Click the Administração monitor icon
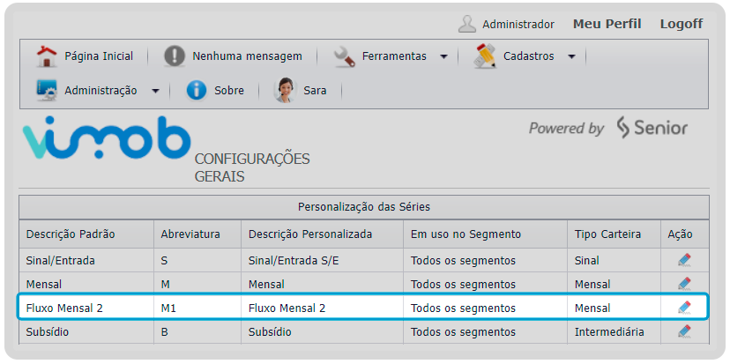Viewport: 730px width, 364px height. pos(47,90)
